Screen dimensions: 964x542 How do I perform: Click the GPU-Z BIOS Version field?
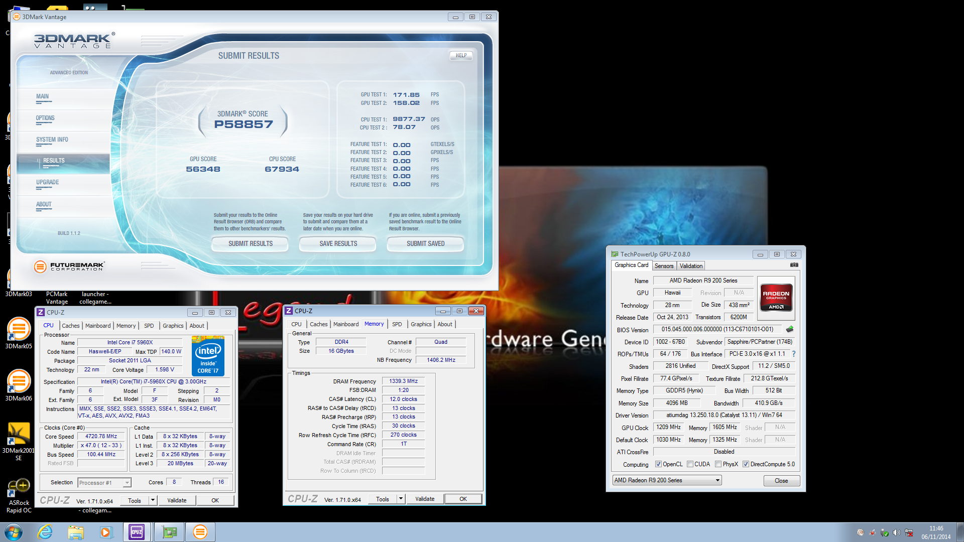pyautogui.click(x=717, y=330)
